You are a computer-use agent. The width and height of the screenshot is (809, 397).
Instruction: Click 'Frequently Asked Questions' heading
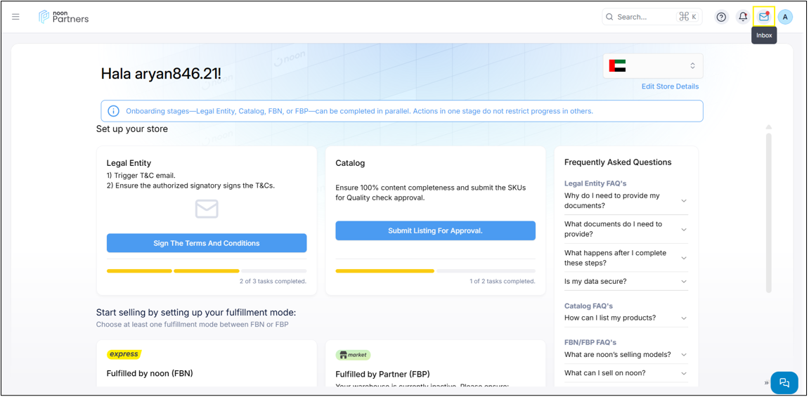tap(618, 162)
